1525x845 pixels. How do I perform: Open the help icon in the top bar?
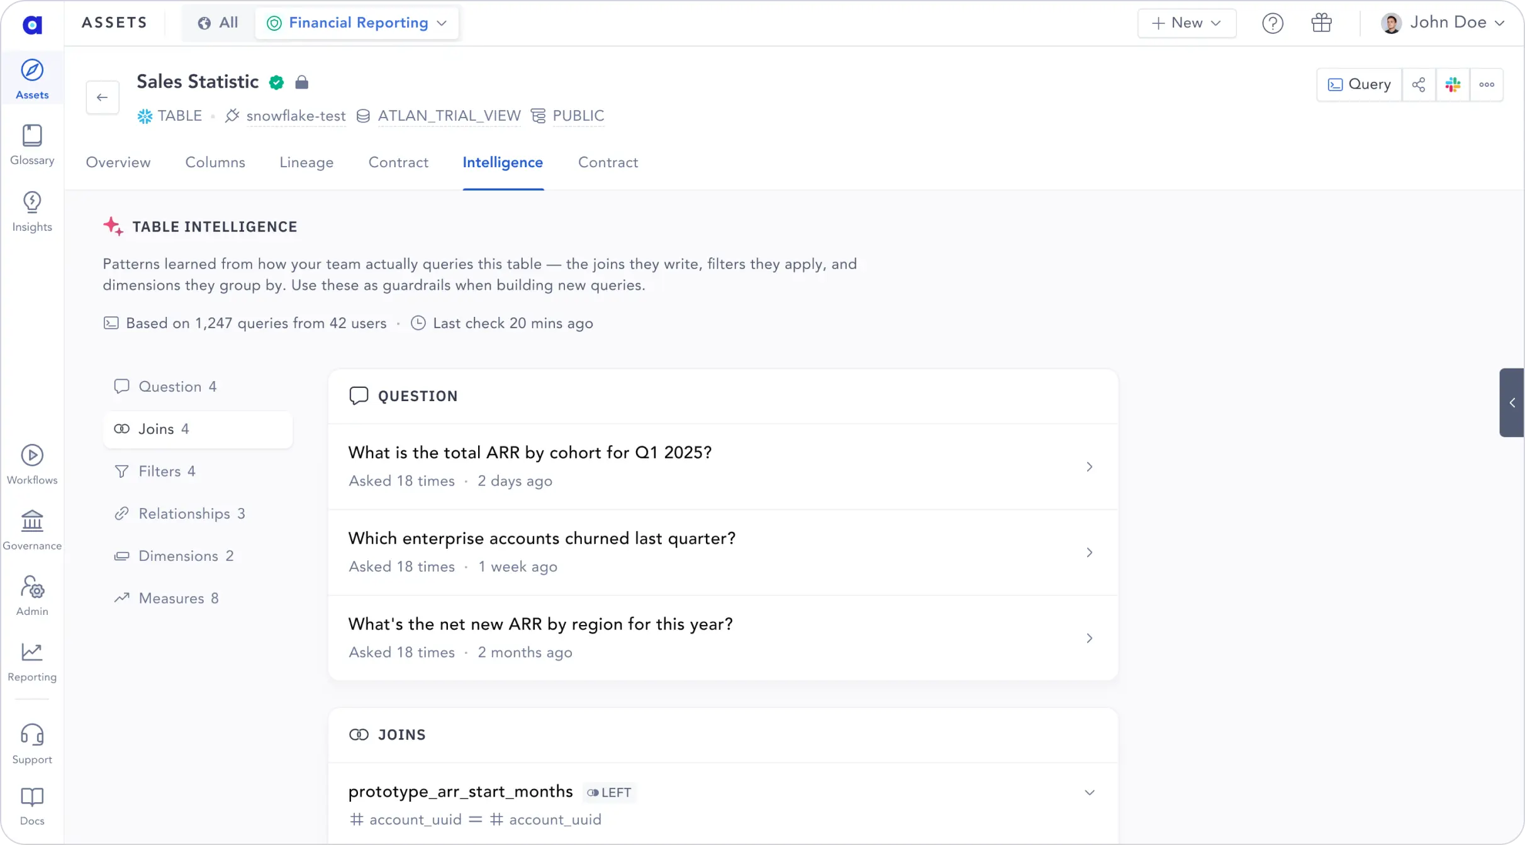point(1273,23)
